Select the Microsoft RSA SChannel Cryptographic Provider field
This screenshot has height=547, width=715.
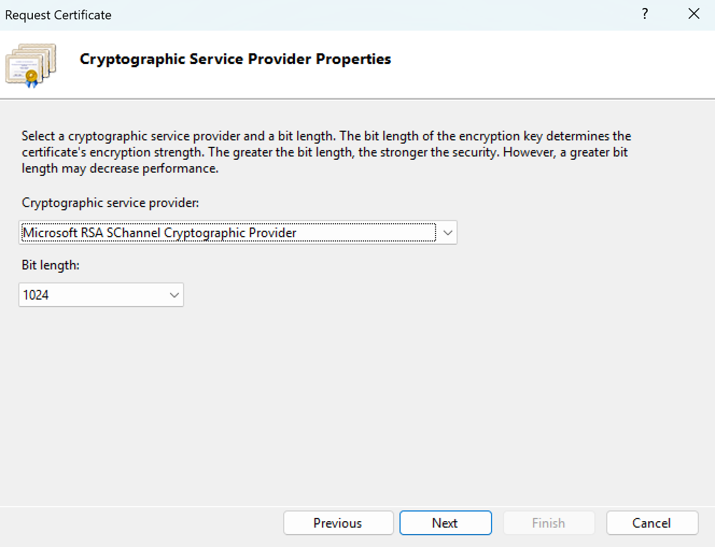click(x=228, y=233)
